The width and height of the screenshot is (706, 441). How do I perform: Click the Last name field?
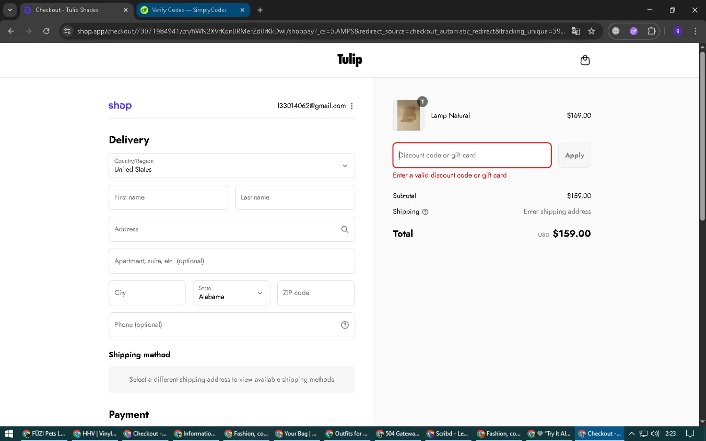295,197
